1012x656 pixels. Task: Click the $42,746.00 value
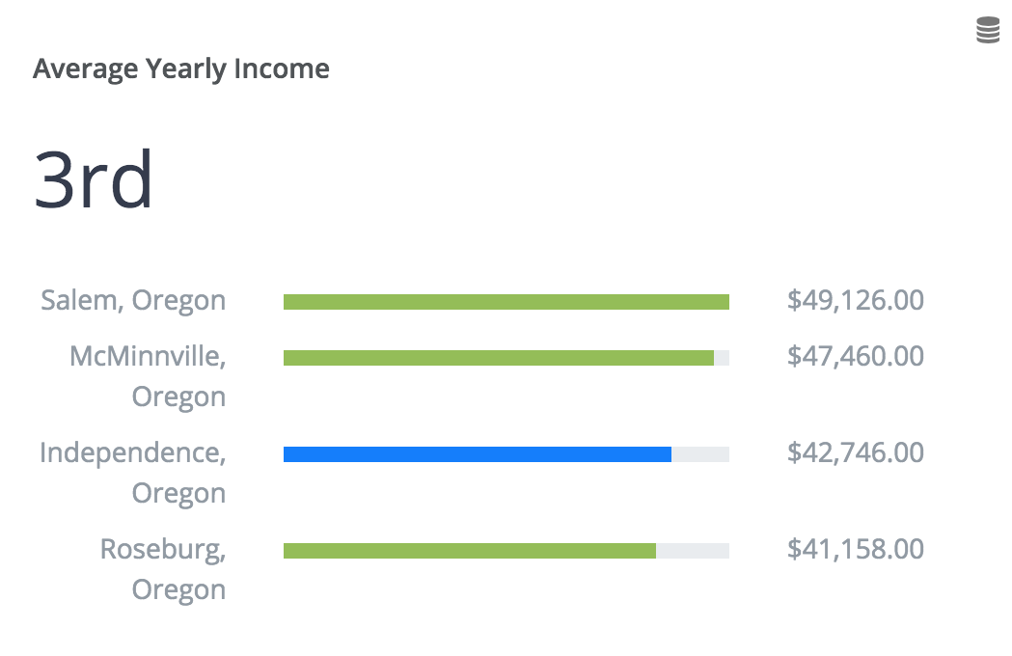[x=855, y=452]
